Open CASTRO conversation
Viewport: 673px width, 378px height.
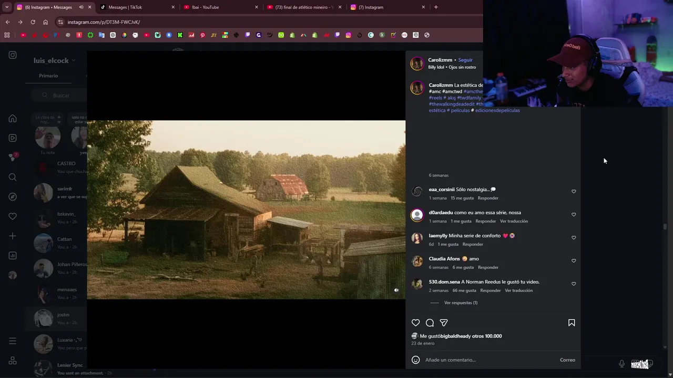pos(57,167)
